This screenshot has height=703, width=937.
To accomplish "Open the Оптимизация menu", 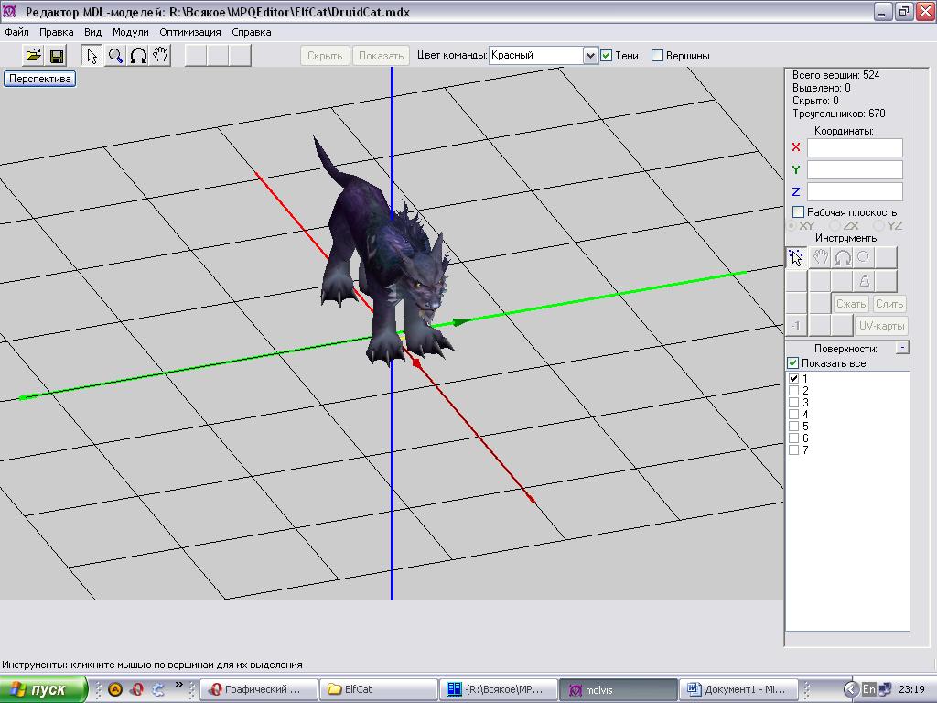I will 190,32.
